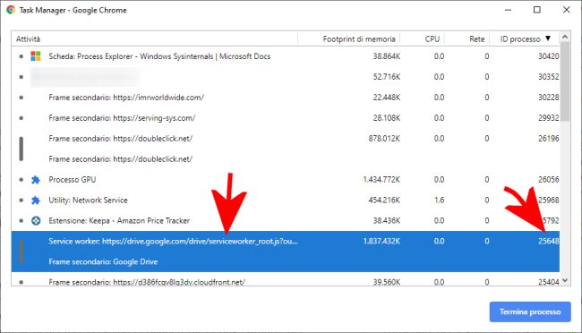
Task: Select Estensione: Keepa - Amazon Price Tracker
Action: (x=119, y=221)
